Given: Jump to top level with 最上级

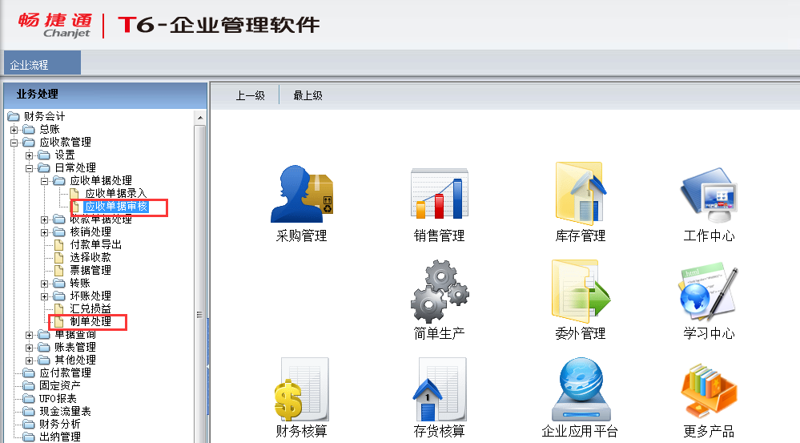Looking at the screenshot, I should click(x=308, y=95).
